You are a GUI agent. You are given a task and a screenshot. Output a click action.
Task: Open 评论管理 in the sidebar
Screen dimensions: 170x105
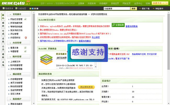[14, 34]
